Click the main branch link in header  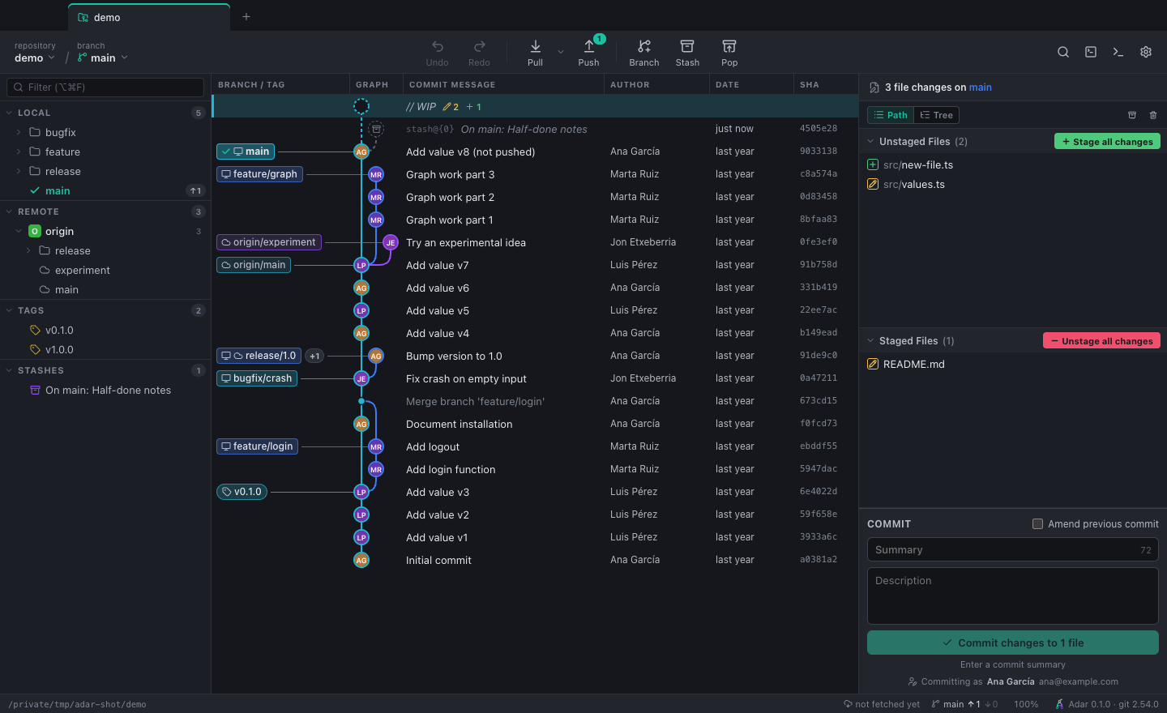point(980,88)
